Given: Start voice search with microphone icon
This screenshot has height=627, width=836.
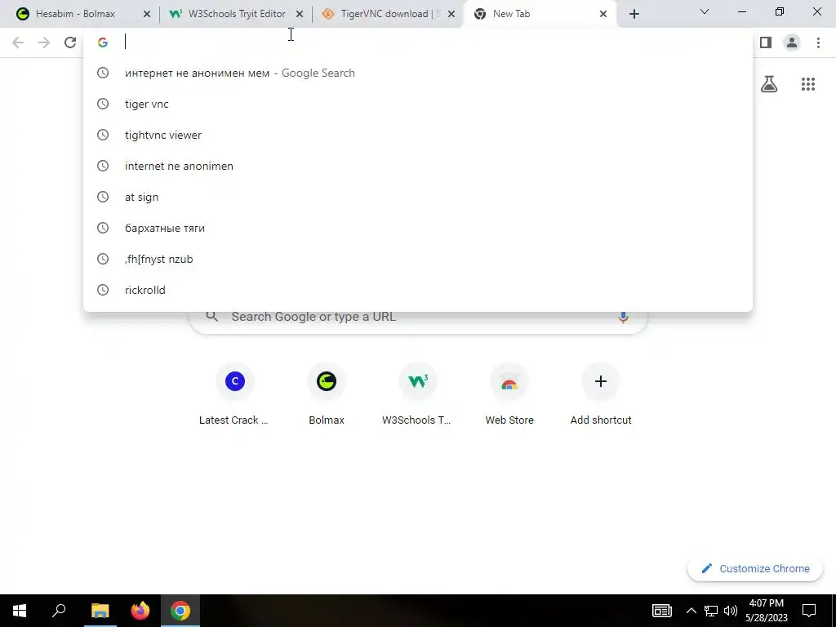Looking at the screenshot, I should pos(623,317).
